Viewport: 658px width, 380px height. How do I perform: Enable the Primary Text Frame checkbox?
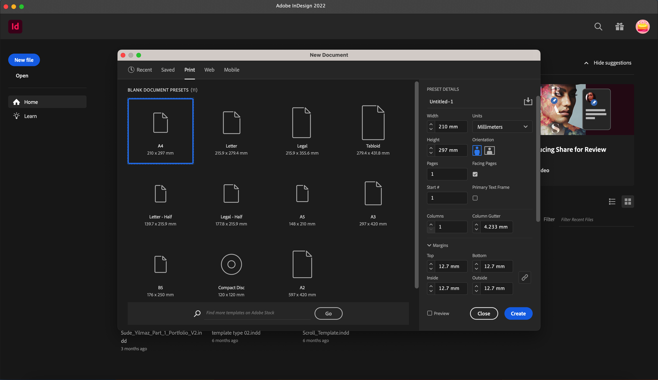[475, 198]
